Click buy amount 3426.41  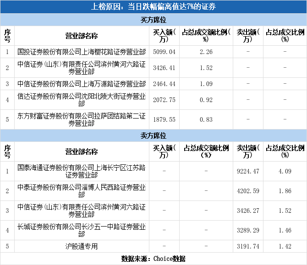164,68
